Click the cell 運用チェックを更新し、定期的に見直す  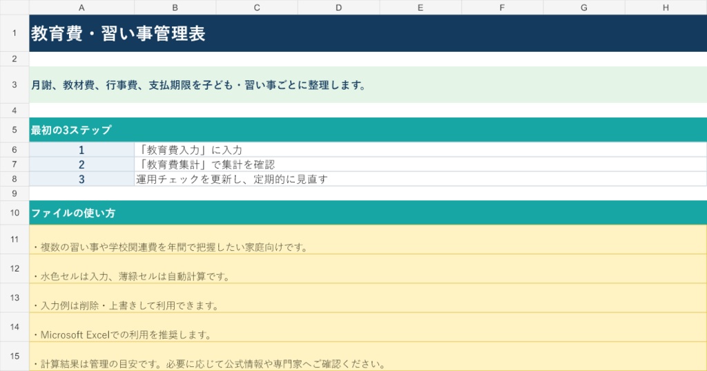tap(420, 179)
